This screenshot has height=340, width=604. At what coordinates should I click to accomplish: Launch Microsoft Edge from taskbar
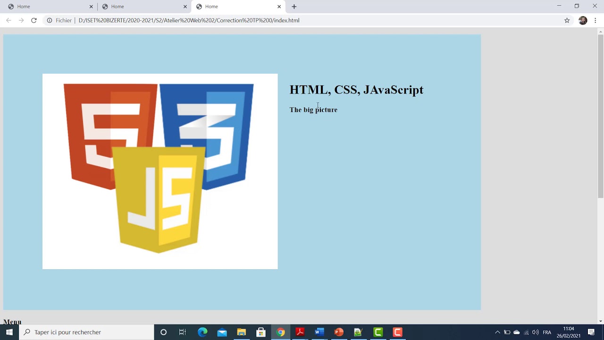(202, 332)
